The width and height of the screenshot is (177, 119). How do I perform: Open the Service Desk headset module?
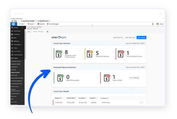coord(16,51)
